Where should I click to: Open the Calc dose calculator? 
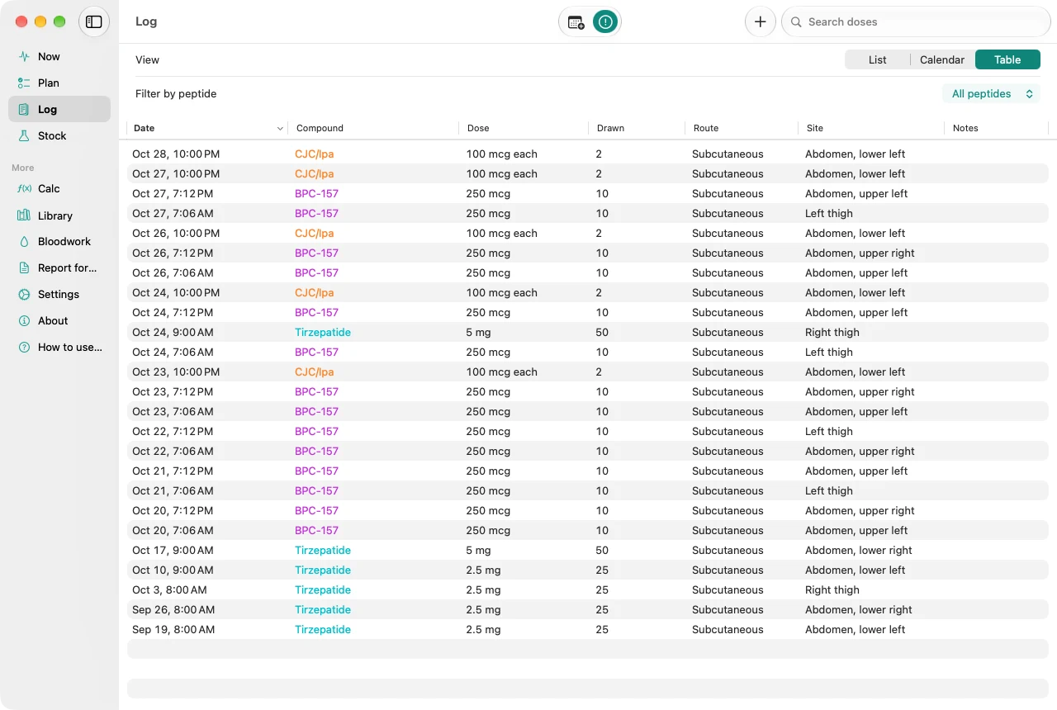[x=59, y=188]
